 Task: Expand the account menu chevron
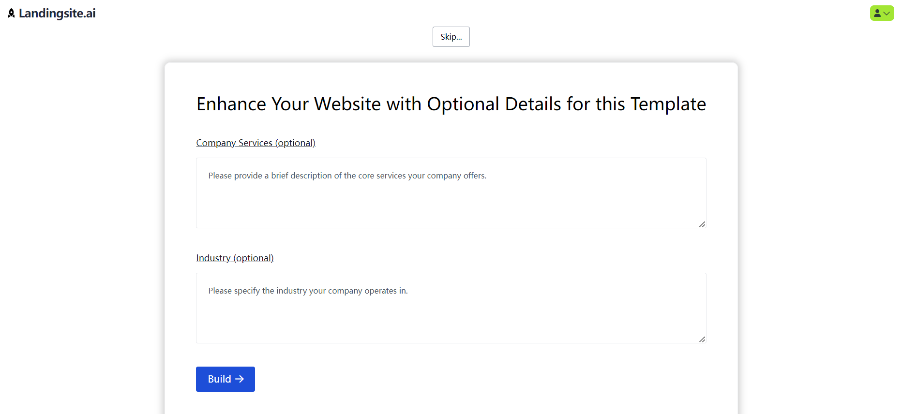click(887, 14)
